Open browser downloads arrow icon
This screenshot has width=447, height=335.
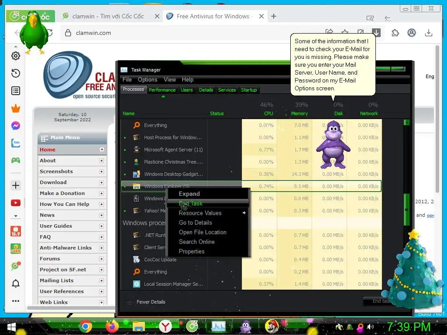click(x=428, y=33)
